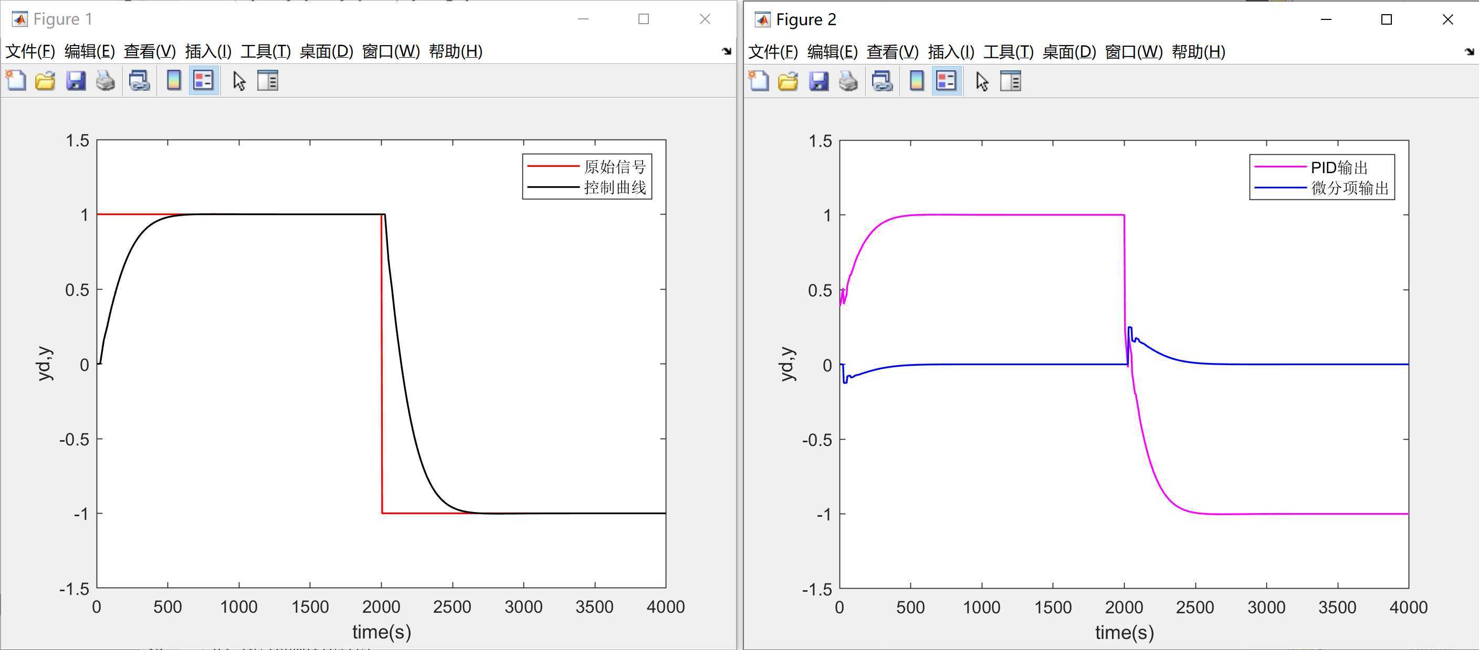Click New Figure icon in Figure 2
This screenshot has width=1479, height=650.
[x=759, y=81]
